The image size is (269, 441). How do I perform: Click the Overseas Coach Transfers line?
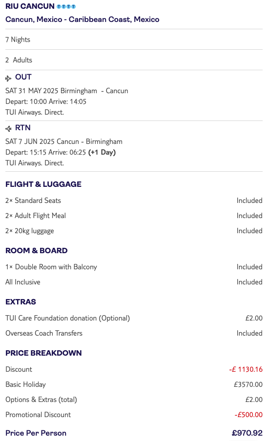click(x=134, y=333)
